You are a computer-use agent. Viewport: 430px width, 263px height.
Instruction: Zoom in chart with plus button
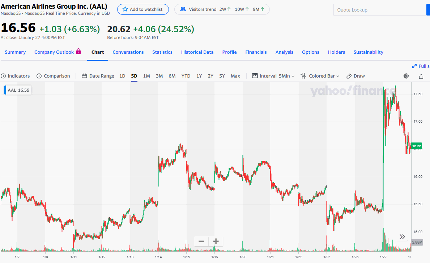pos(216,241)
